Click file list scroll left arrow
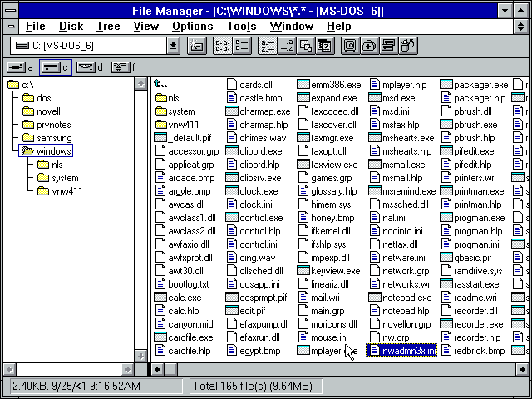This screenshot has width=532, height=399. pos(157,369)
